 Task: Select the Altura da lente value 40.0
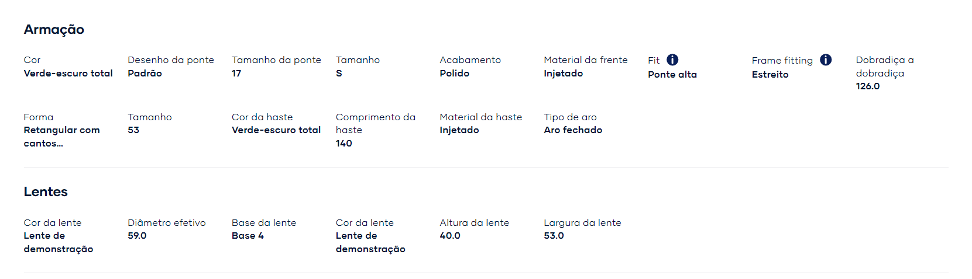pos(450,236)
